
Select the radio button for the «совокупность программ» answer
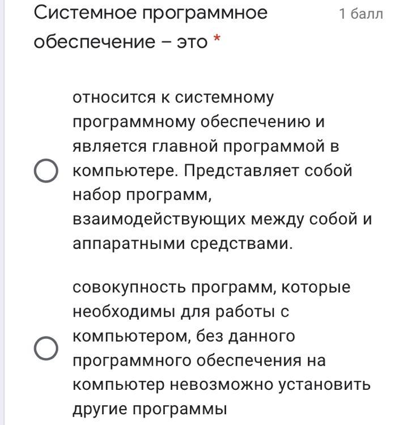coord(46,348)
